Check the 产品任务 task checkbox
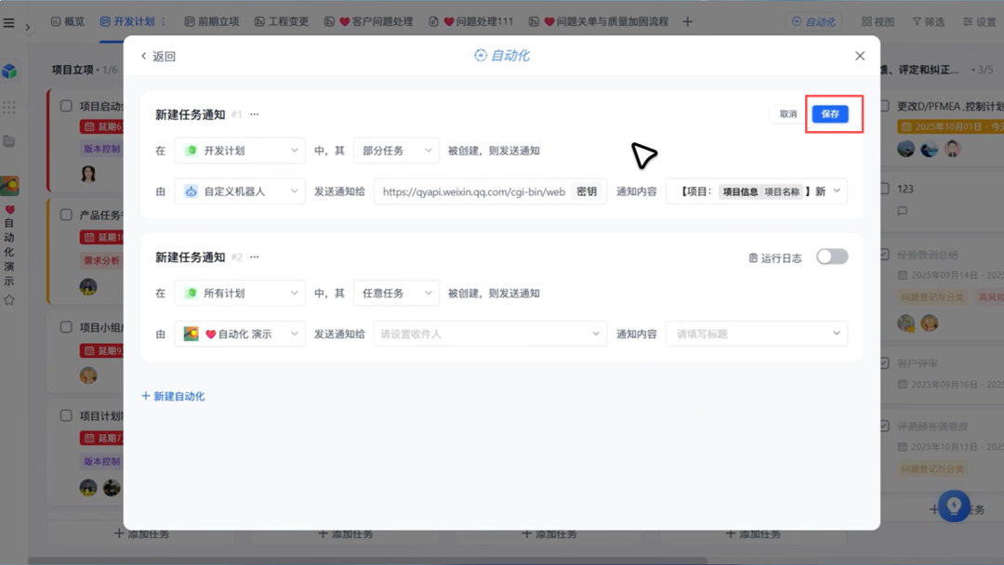Screen dimensions: 1004x565 [66, 215]
